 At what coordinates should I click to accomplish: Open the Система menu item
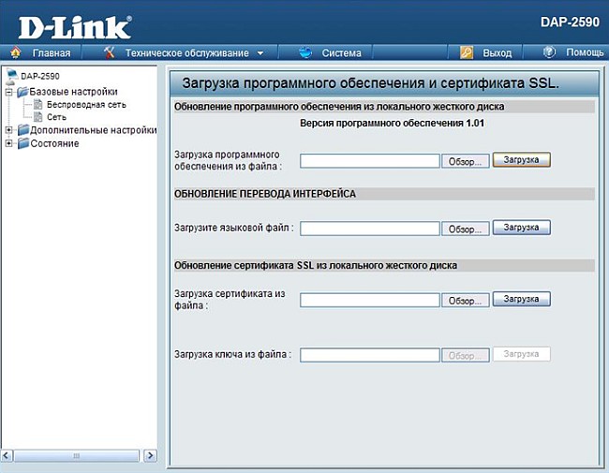(341, 53)
